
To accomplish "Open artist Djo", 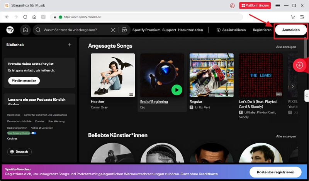I will [x=143, y=107].
